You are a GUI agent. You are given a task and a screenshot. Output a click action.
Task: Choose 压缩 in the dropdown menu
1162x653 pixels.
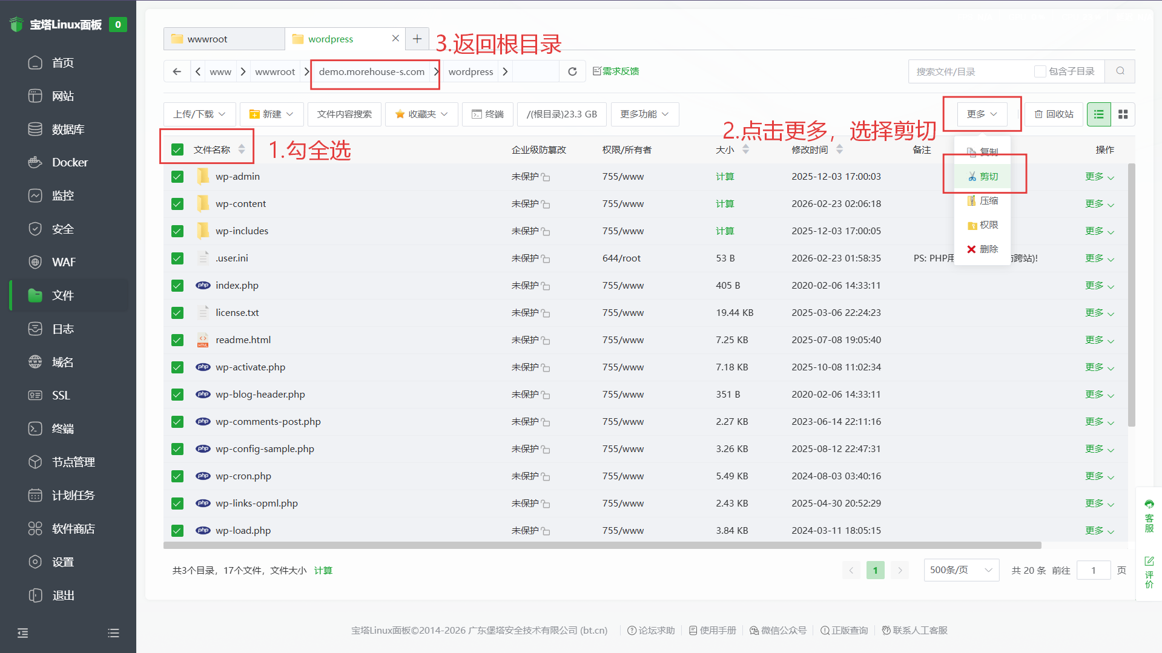(983, 200)
